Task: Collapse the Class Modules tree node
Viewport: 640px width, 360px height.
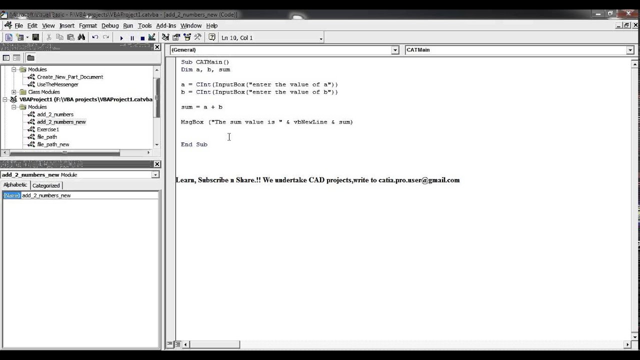Action: [x=13, y=92]
